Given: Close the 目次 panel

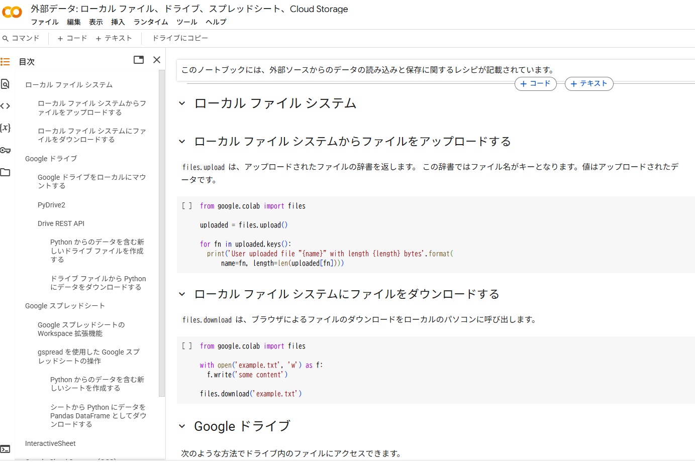Looking at the screenshot, I should [x=157, y=60].
